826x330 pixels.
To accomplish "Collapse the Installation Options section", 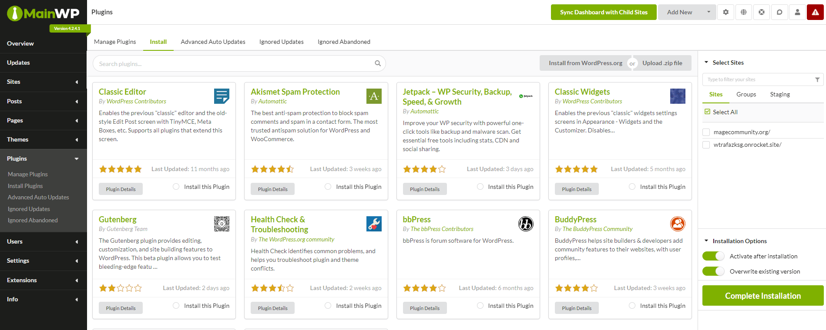I will [706, 241].
